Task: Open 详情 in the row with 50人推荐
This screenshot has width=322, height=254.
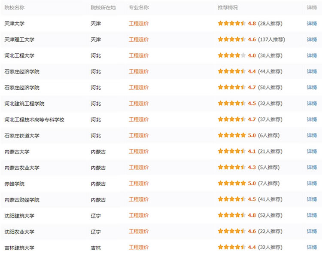Action: point(312,88)
